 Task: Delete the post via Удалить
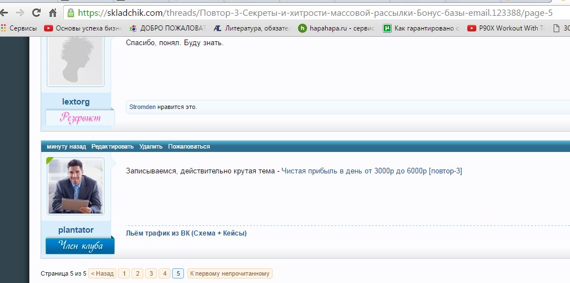151,147
